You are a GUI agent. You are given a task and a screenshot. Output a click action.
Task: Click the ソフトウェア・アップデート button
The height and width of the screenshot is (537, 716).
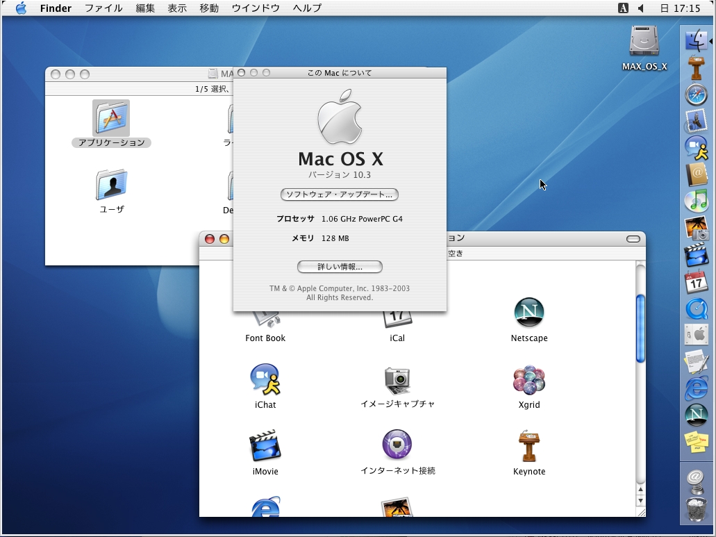(340, 195)
